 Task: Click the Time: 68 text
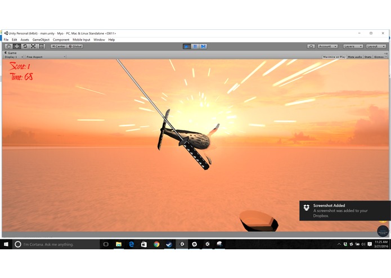21,77
